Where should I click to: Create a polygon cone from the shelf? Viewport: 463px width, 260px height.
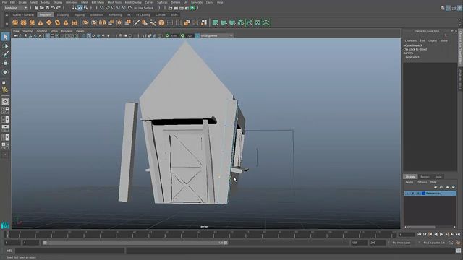[41, 22]
